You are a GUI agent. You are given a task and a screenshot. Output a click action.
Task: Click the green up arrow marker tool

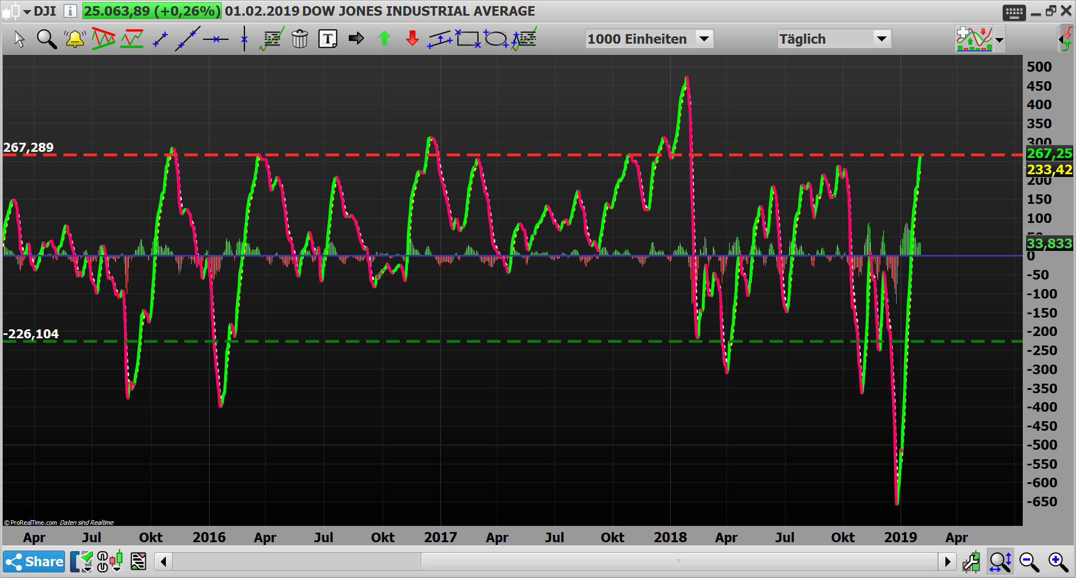[384, 39]
